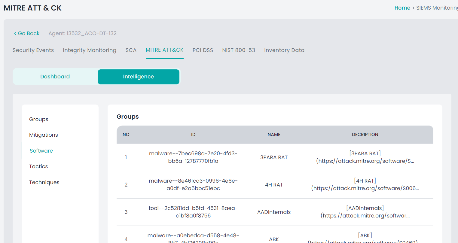Open the 4H RAT description link text
This screenshot has height=243, width=458.
[x=365, y=185]
